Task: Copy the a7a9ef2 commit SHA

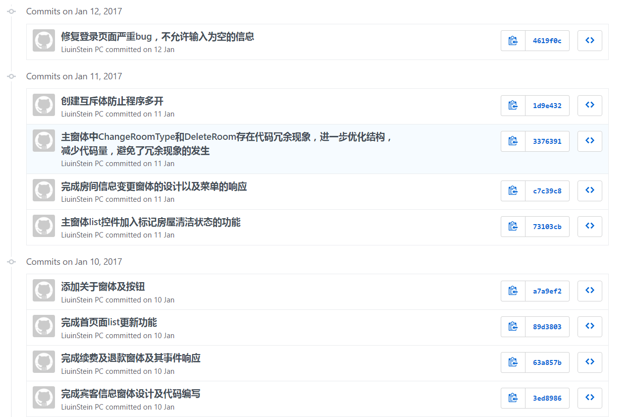Action: [513, 291]
